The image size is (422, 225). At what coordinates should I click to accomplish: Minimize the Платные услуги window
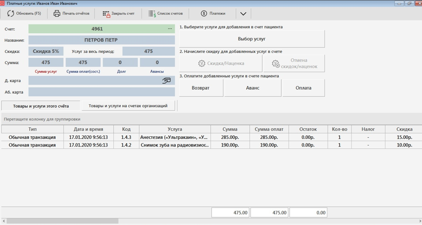pos(399,3)
